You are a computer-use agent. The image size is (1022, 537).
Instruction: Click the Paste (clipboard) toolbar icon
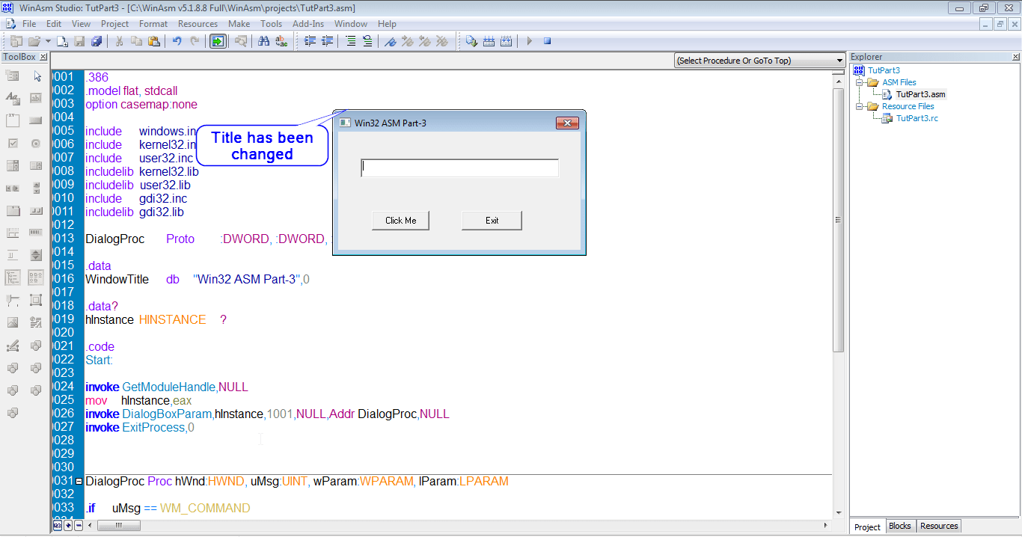(x=153, y=41)
